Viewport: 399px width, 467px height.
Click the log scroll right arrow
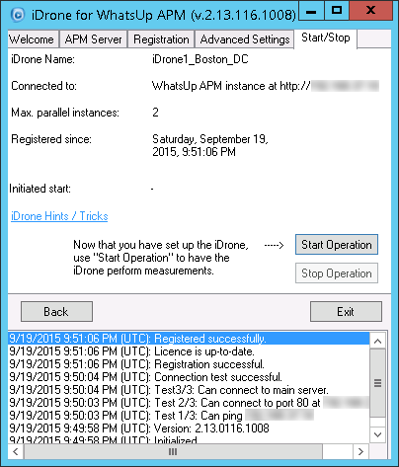click(x=360, y=451)
